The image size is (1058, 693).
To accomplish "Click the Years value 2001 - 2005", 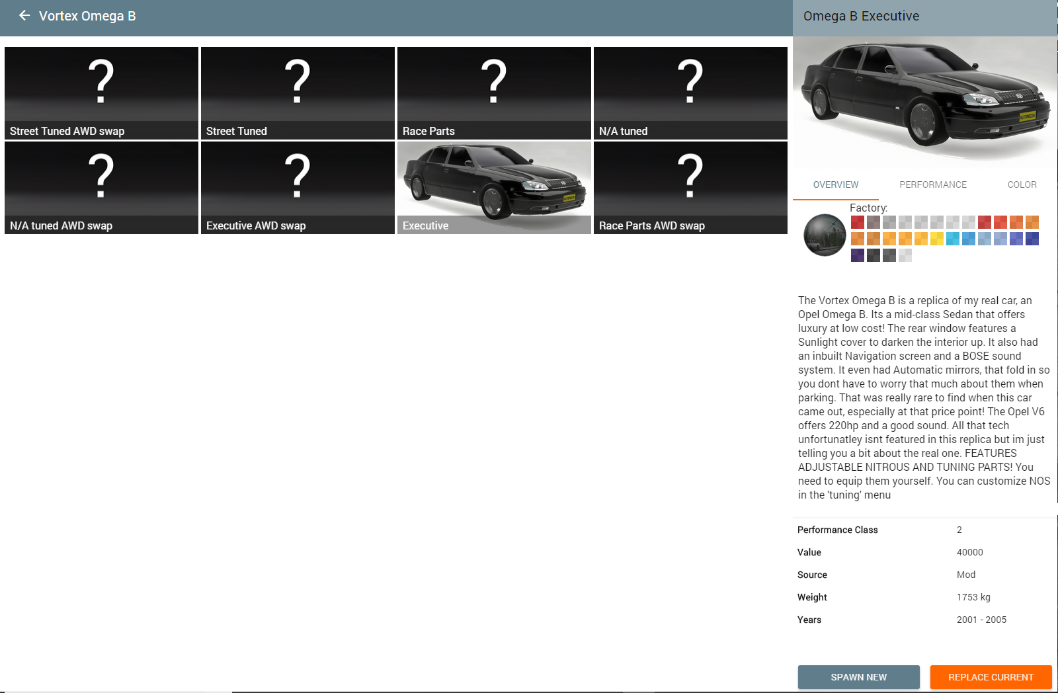I will coord(981,620).
